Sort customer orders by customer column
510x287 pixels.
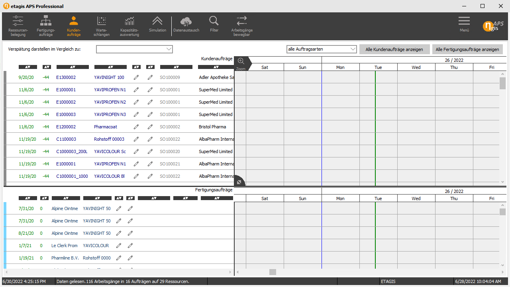(216, 67)
